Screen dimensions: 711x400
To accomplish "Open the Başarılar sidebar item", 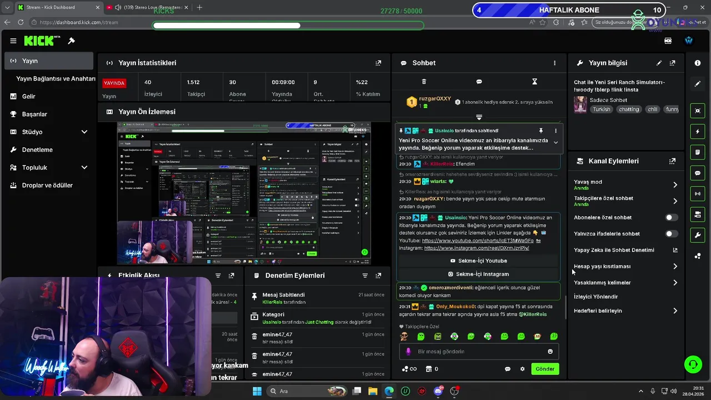I will coord(49,114).
